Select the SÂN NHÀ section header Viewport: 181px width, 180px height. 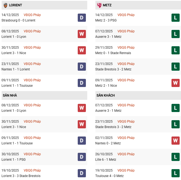tap(10, 95)
